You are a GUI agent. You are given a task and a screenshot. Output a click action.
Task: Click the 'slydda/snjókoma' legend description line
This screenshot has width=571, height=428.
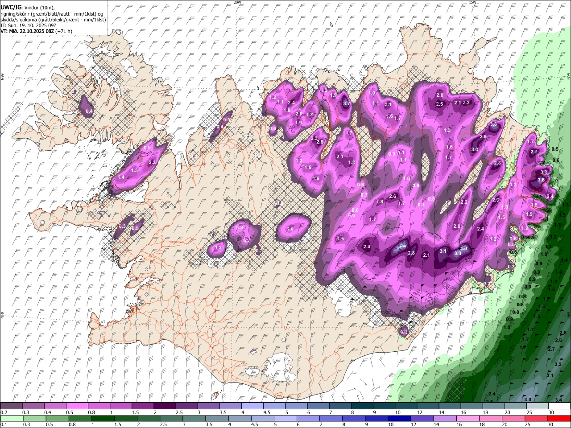53,20
